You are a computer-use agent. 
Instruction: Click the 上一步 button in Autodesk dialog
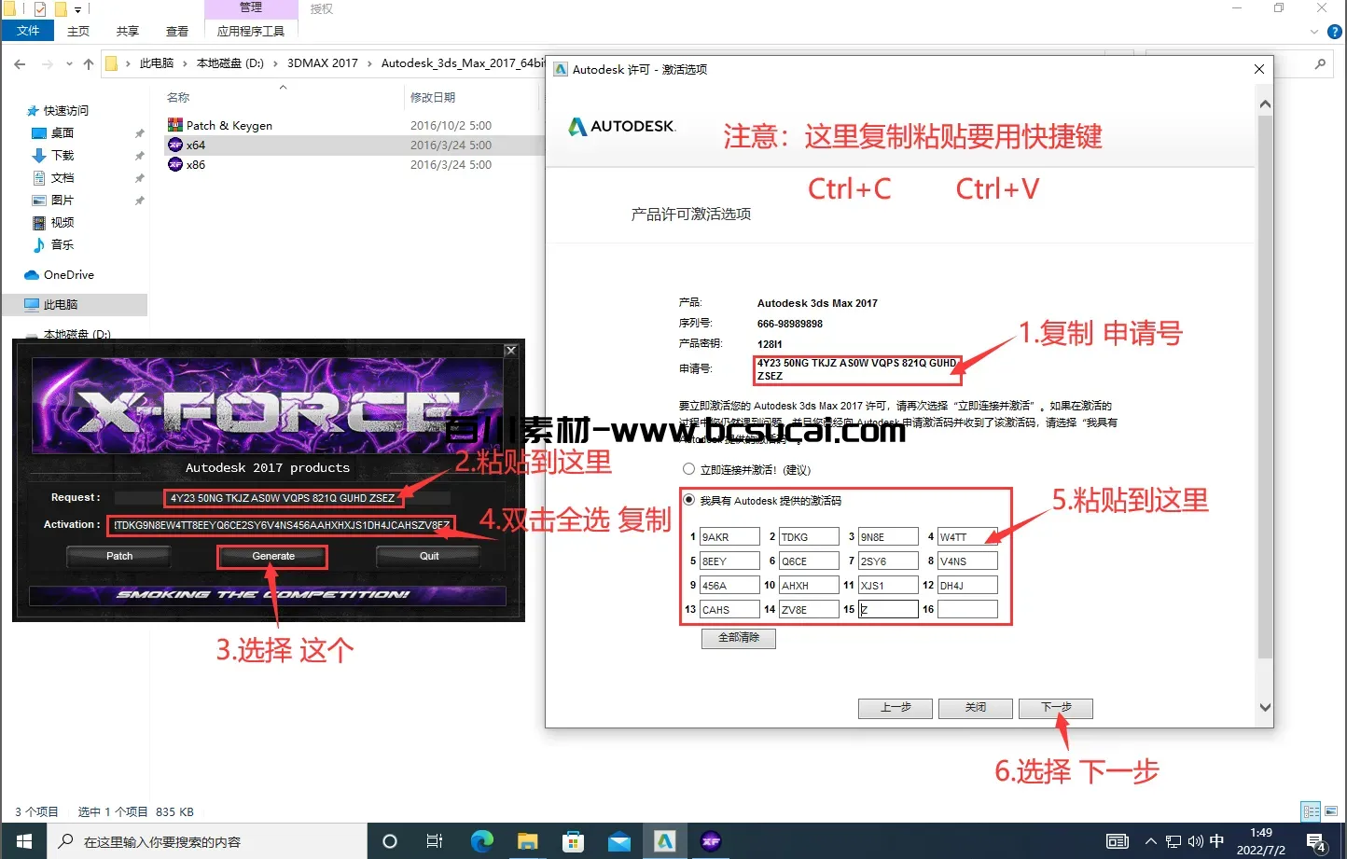(896, 708)
